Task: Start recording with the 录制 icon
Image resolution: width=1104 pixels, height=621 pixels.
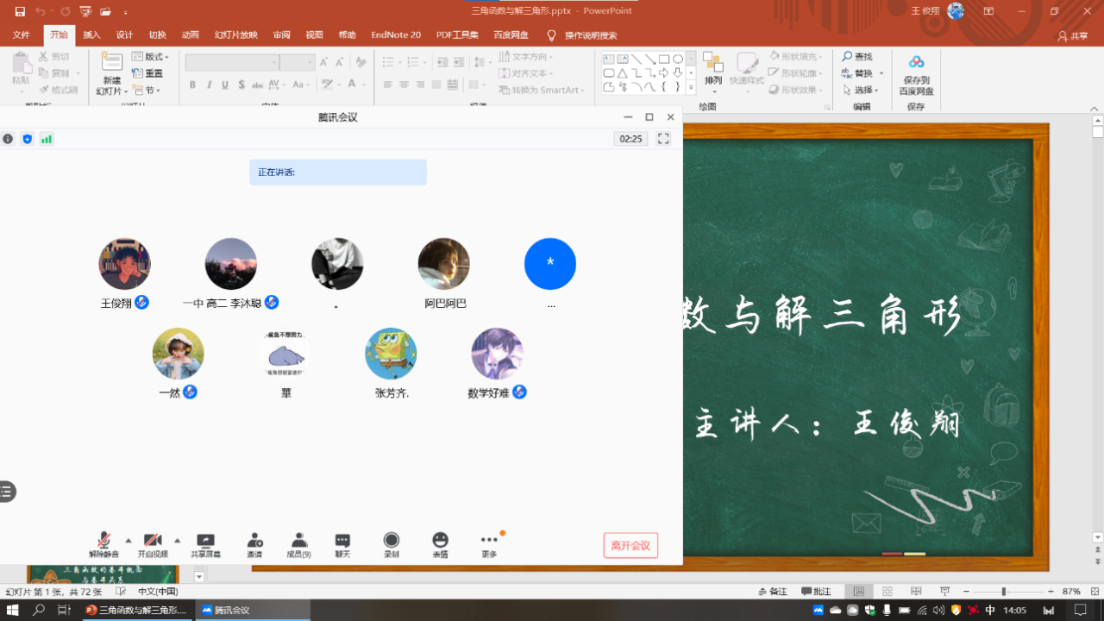Action: (392, 542)
